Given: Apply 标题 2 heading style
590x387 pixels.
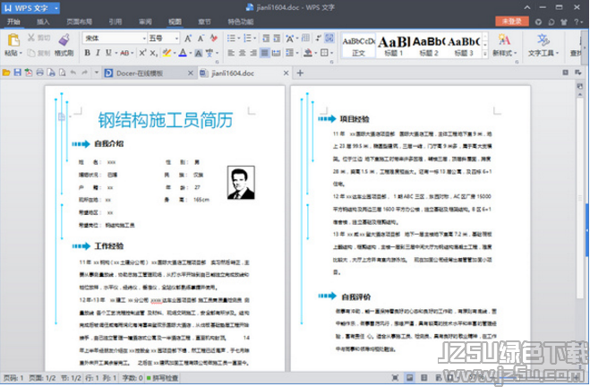Looking at the screenshot, I should pos(429,46).
